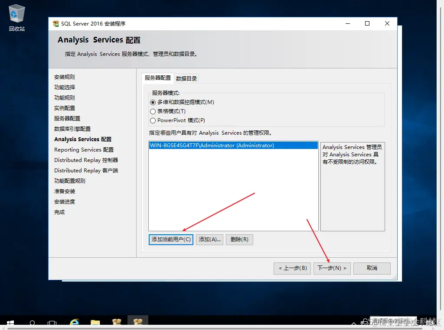Click the 实例配置 step in sidebar
Viewport: 444px width, 330px height.
click(x=65, y=108)
